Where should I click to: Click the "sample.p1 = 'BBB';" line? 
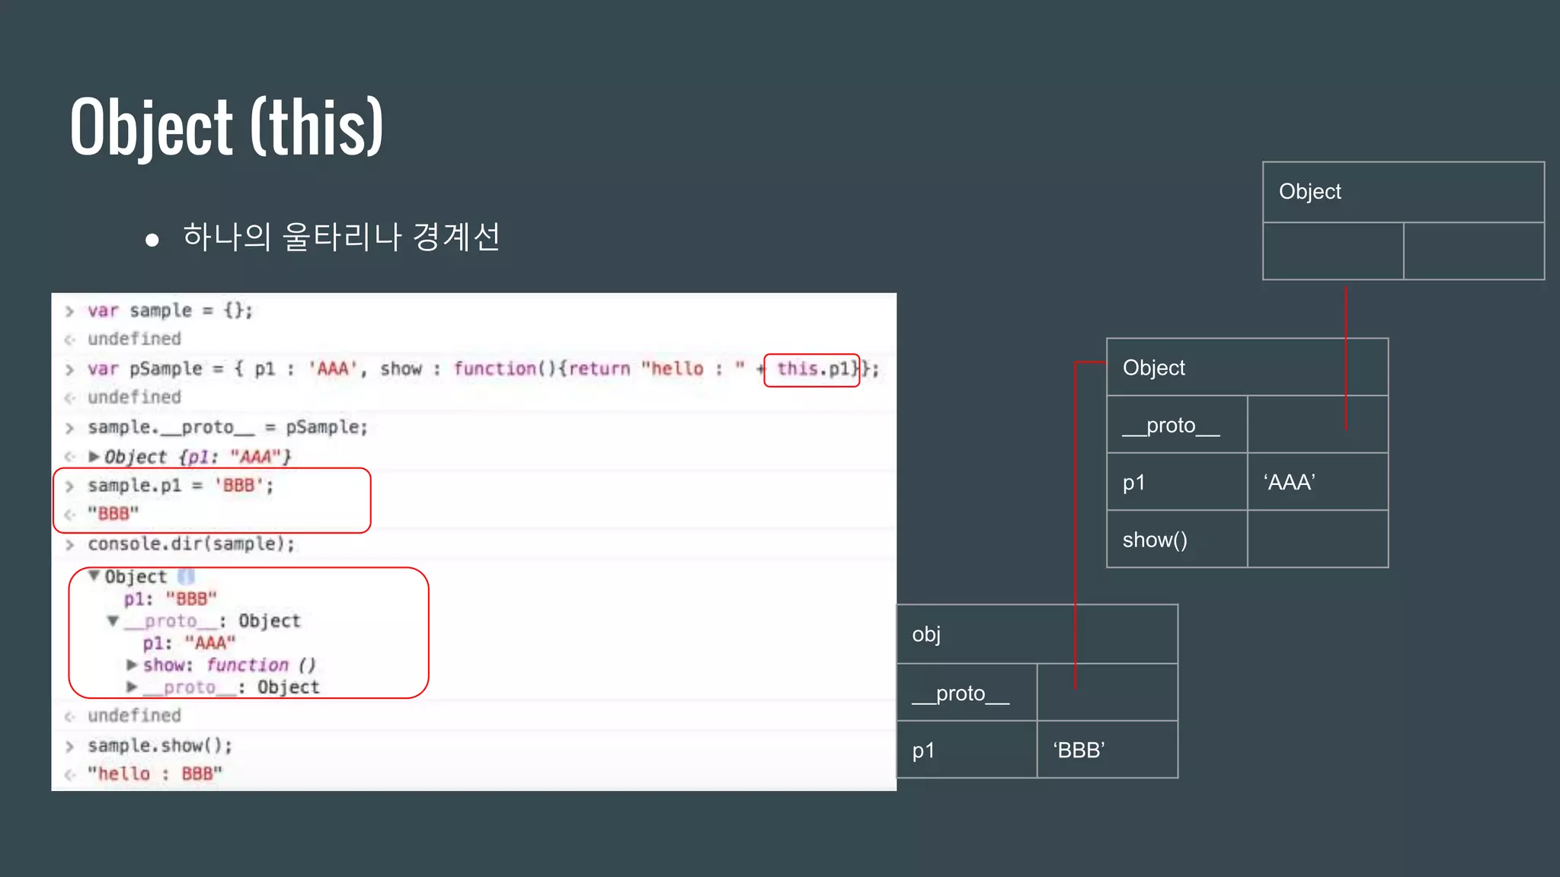tap(181, 486)
